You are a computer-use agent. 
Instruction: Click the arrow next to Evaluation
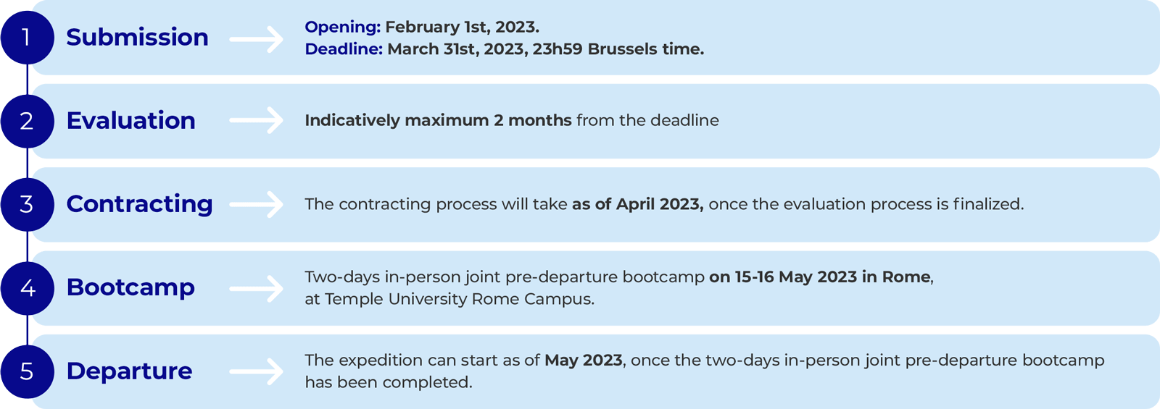tap(257, 121)
